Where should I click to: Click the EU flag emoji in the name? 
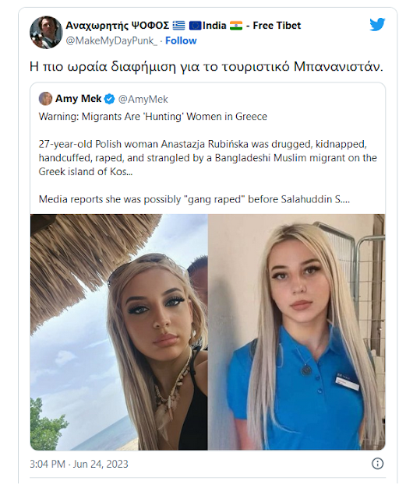pyautogui.click(x=195, y=26)
